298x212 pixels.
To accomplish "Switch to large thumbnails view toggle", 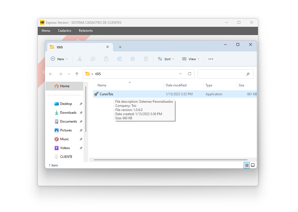I will click(253, 165).
